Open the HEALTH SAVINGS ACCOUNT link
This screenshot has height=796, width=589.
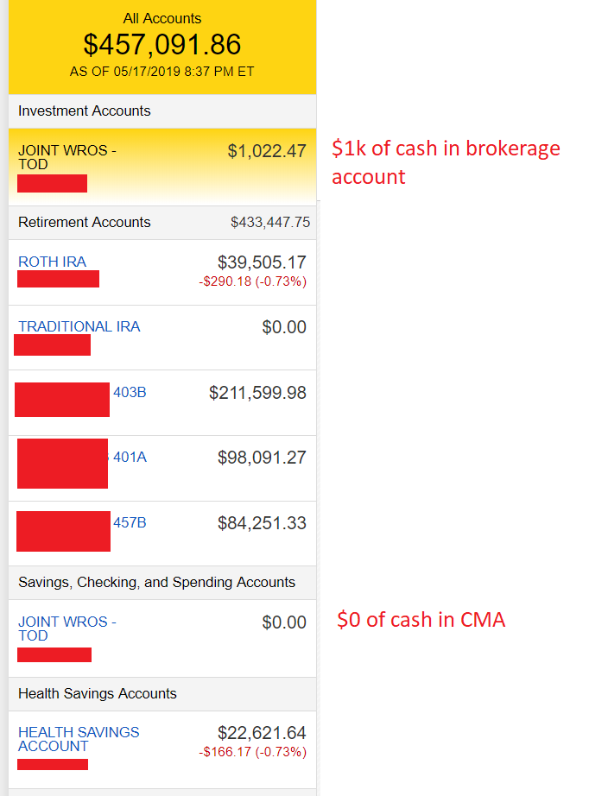(78, 739)
